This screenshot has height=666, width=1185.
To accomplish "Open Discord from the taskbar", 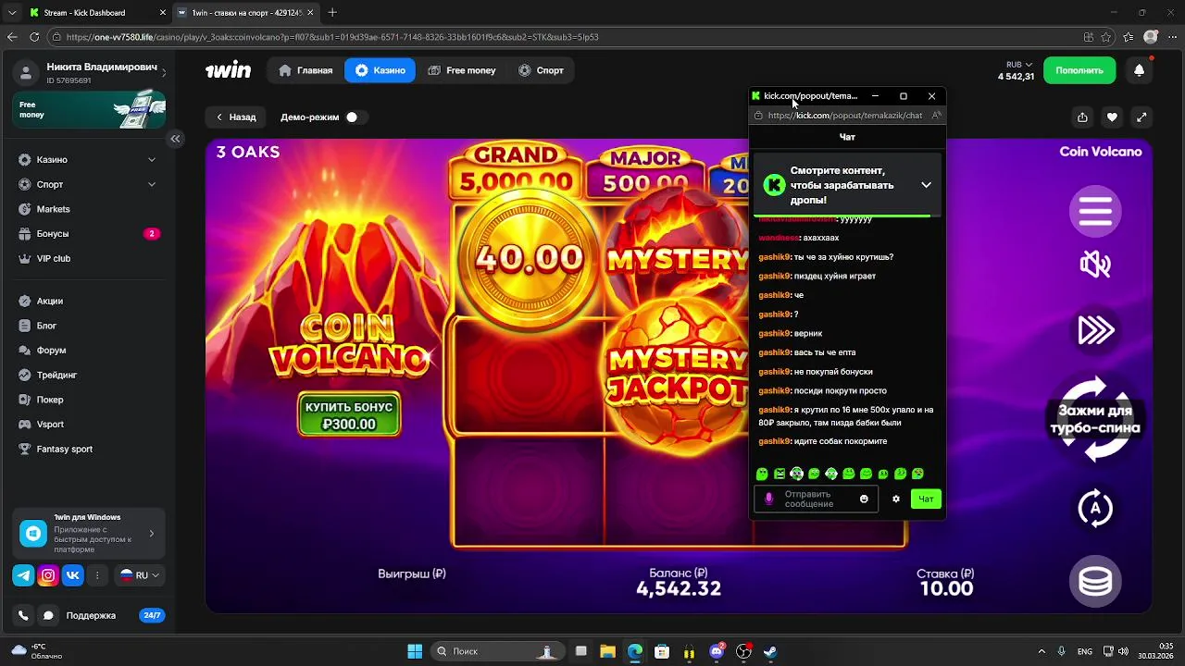I will (x=717, y=651).
